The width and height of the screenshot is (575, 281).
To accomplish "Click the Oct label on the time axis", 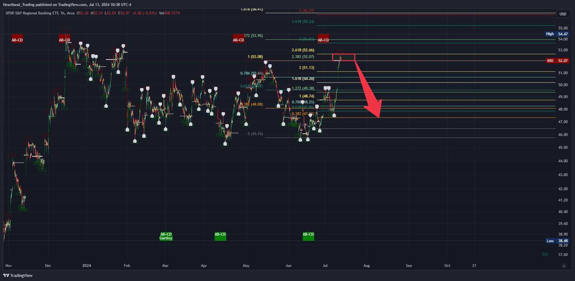I will pyautogui.click(x=447, y=266).
